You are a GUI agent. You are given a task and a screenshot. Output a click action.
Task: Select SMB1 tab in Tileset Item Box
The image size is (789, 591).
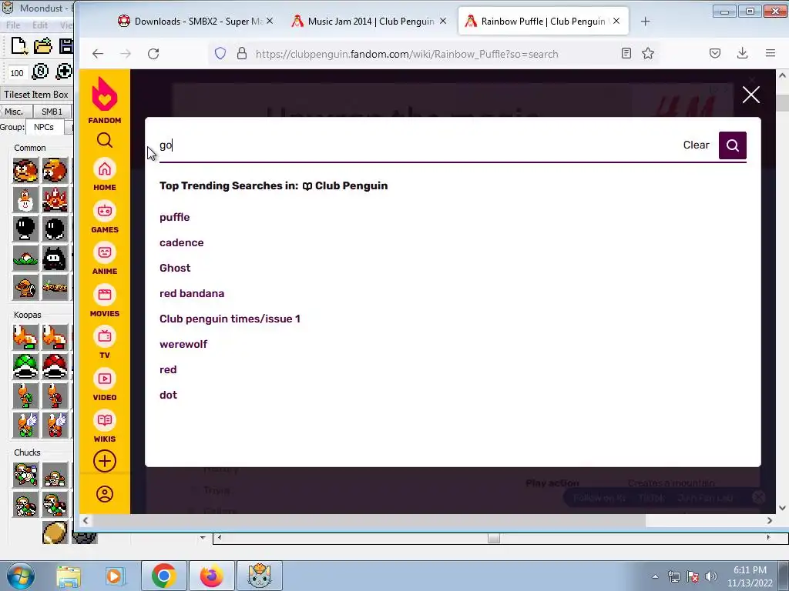point(52,112)
